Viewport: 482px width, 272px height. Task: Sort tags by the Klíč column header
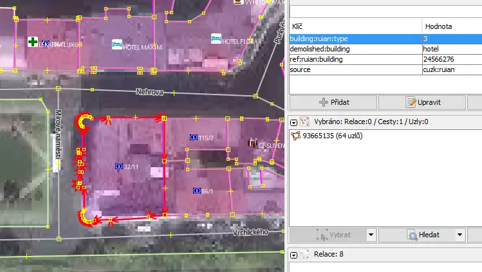click(x=355, y=26)
